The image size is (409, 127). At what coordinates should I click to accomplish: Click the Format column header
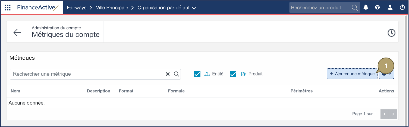[126, 91]
